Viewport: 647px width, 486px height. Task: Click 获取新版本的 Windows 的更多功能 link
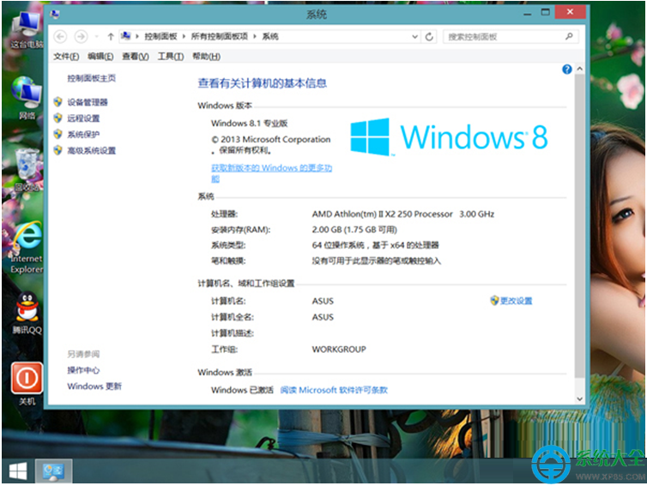point(271,168)
